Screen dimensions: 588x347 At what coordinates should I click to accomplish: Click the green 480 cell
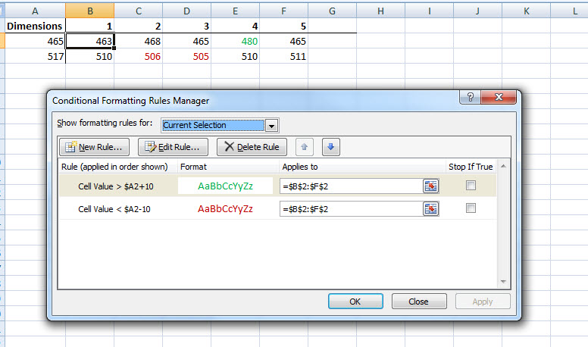click(x=235, y=41)
